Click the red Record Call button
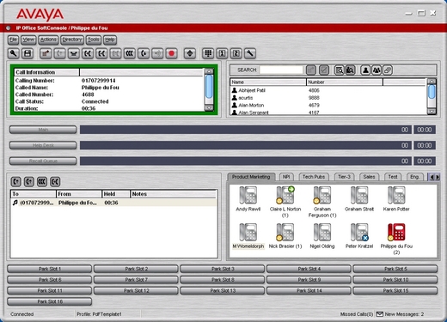The height and width of the screenshot is (322, 447). click(172, 53)
